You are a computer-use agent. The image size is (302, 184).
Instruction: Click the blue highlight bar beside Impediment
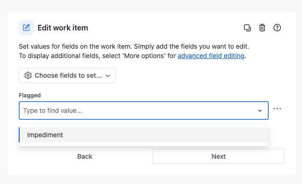[x=19, y=135]
